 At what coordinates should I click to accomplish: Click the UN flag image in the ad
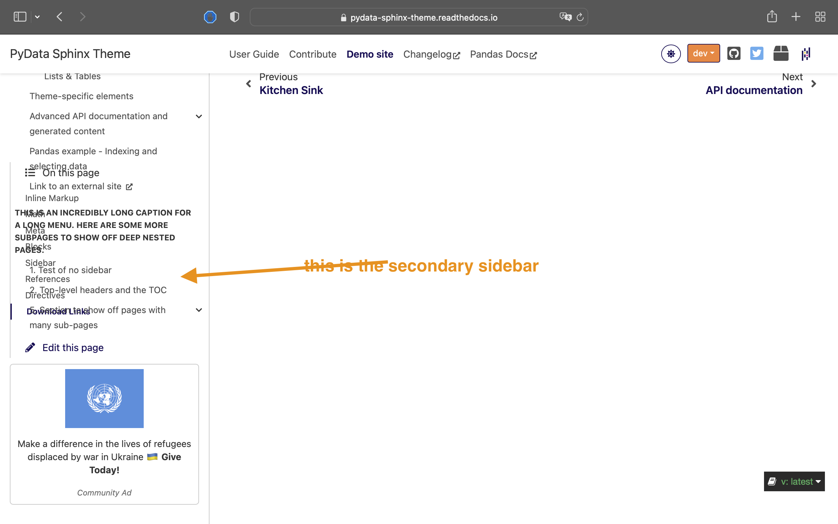pos(104,398)
